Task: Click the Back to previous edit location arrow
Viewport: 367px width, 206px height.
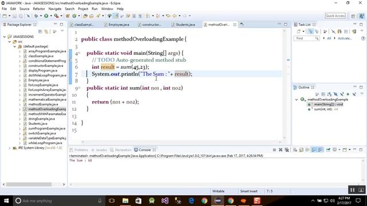Action: click(168, 16)
